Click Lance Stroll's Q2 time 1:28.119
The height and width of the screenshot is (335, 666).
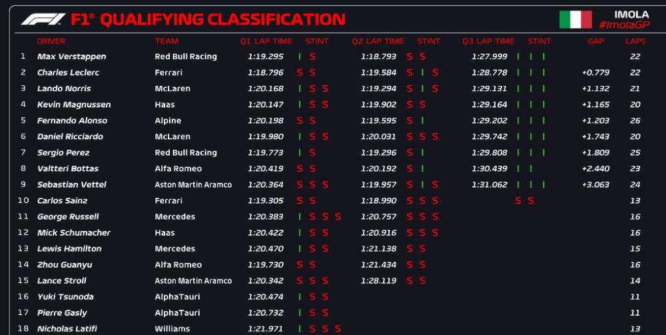click(x=378, y=280)
